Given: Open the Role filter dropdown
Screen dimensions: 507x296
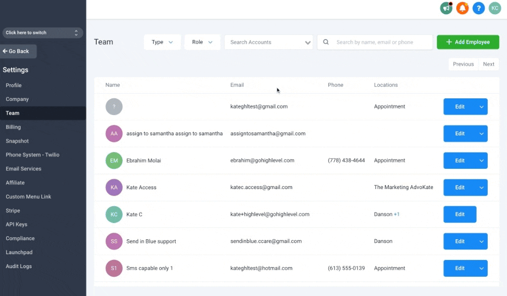Looking at the screenshot, I should tap(202, 42).
